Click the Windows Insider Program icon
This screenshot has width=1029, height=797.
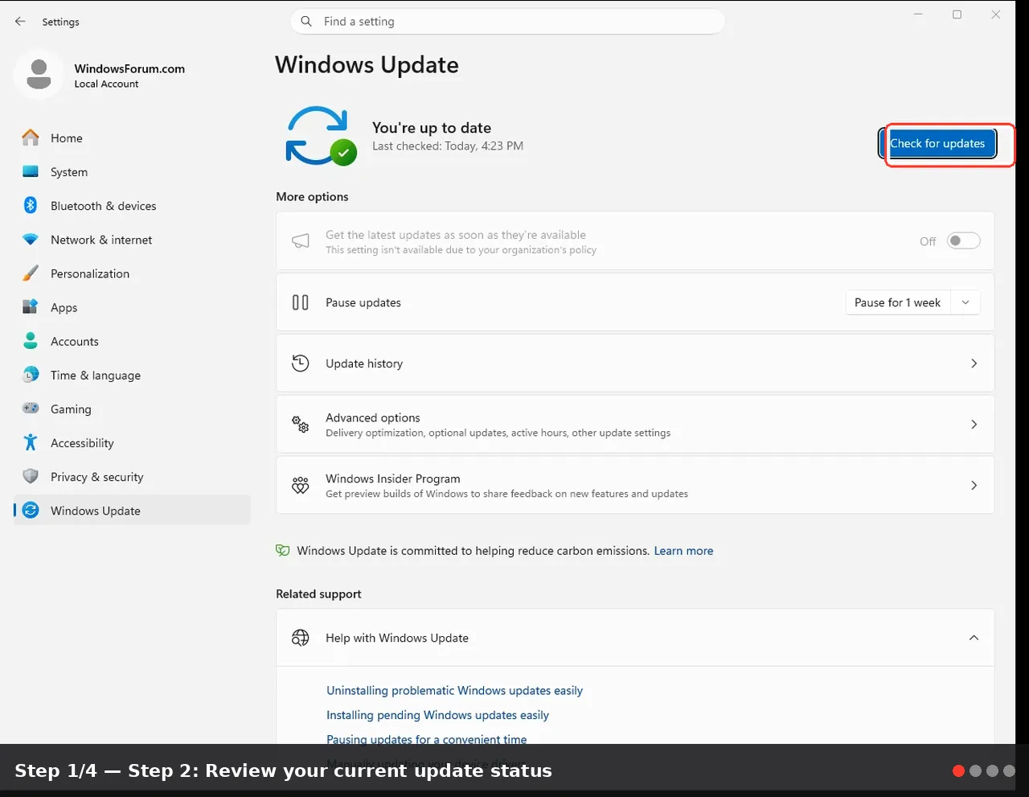click(301, 486)
